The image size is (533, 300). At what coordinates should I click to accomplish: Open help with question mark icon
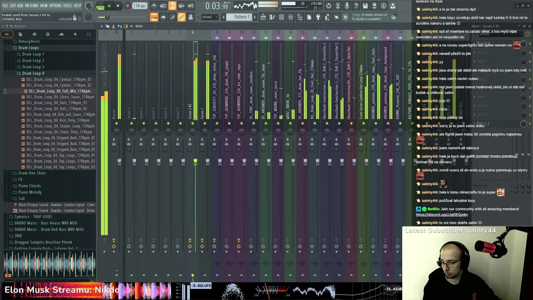tap(356, 6)
